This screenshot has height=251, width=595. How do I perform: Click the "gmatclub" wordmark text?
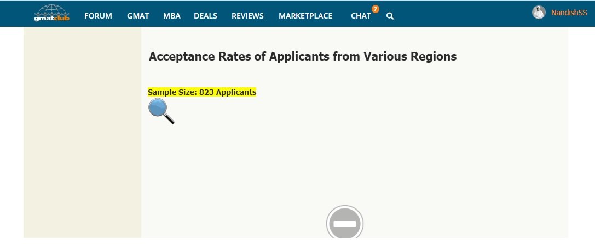[51, 19]
